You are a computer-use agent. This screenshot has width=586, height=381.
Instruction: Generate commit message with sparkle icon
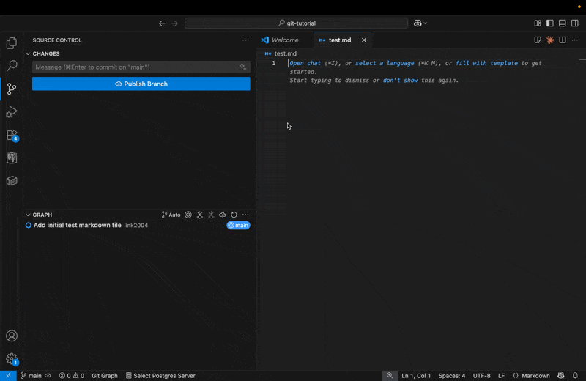point(243,67)
